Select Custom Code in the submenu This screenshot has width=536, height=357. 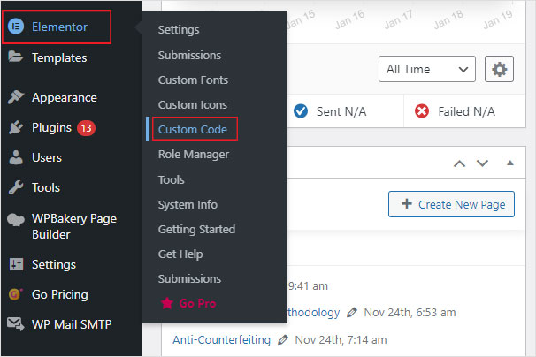pyautogui.click(x=193, y=130)
